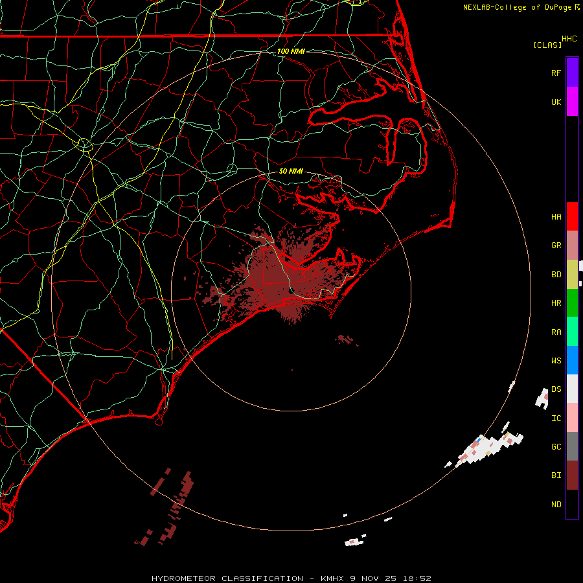The width and height of the screenshot is (583, 583).
Task: Select the dusty pink GR legend swatch
Action: click(572, 246)
